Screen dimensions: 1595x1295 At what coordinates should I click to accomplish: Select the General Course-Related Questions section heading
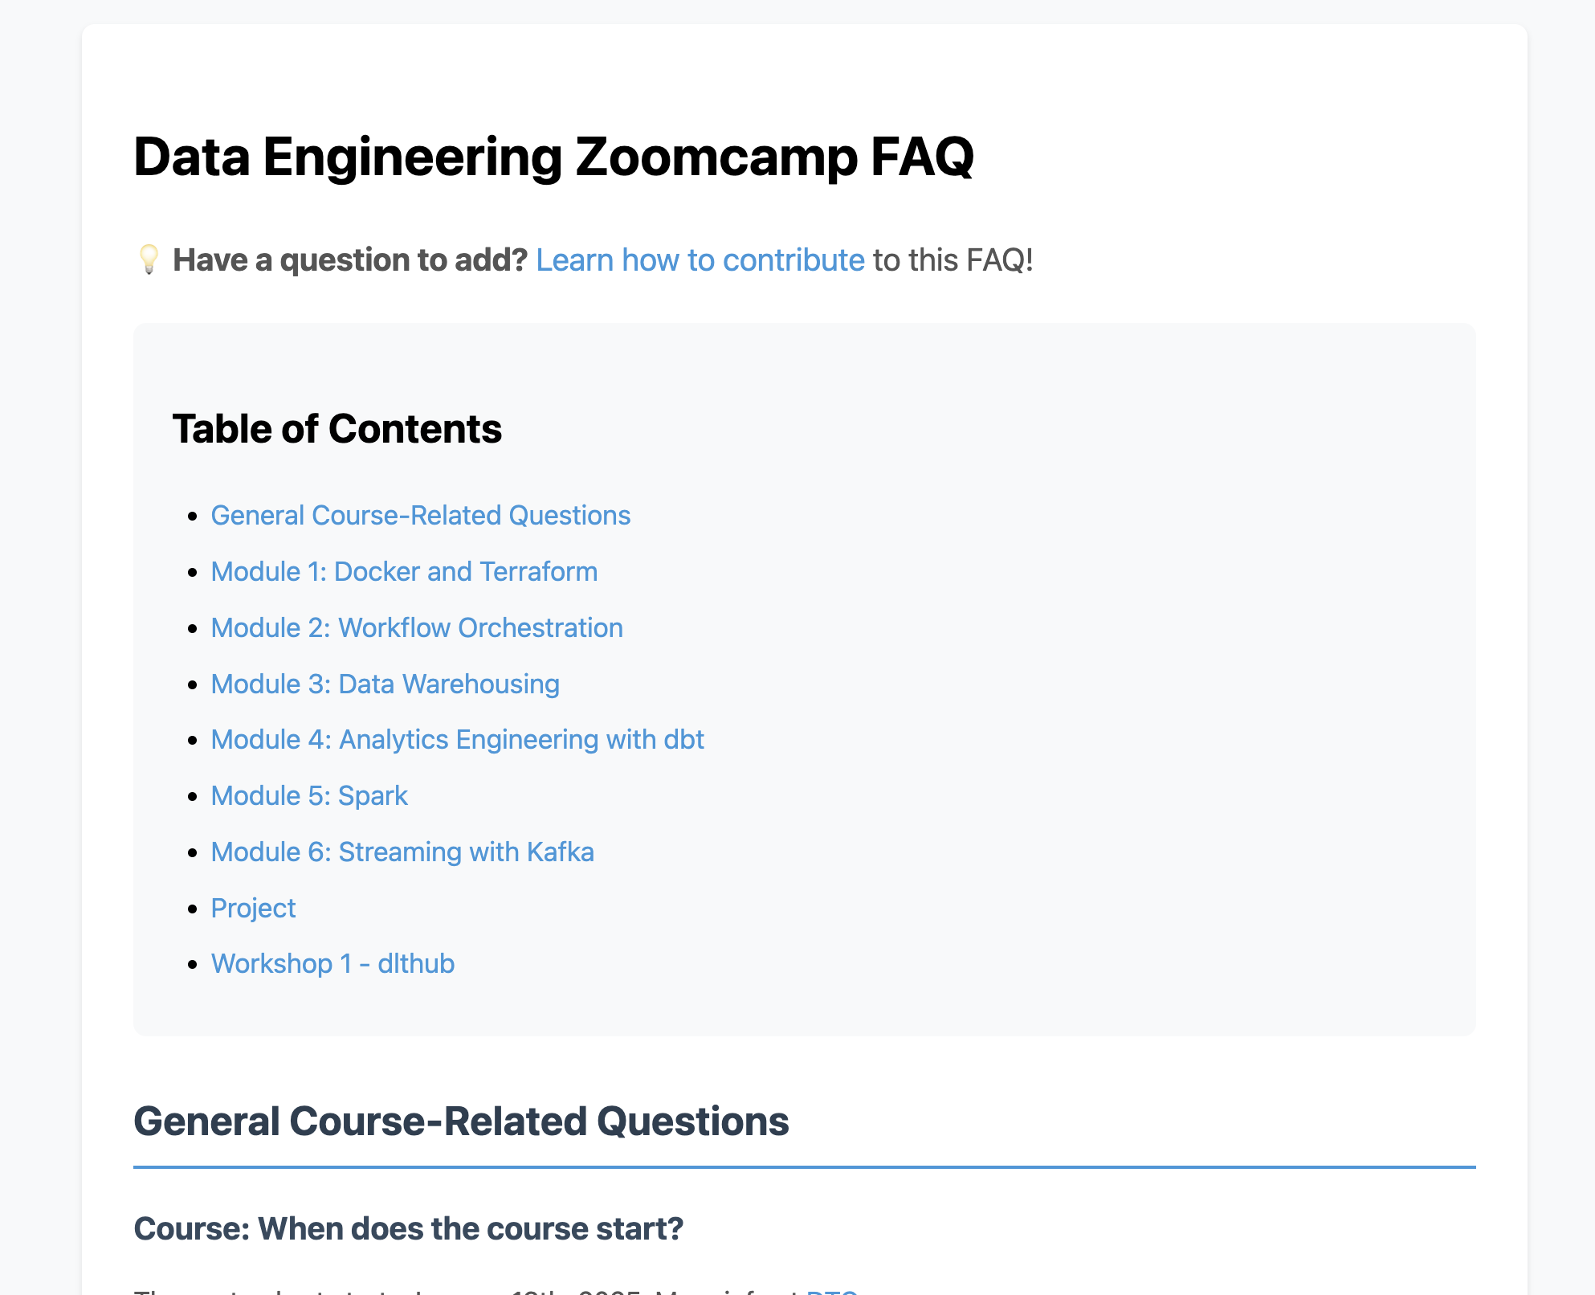463,1121
